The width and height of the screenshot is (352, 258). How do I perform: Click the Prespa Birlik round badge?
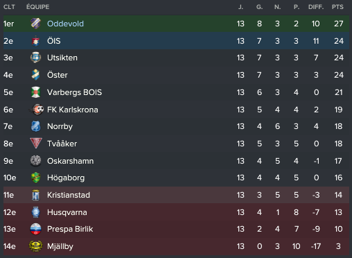[36, 229]
